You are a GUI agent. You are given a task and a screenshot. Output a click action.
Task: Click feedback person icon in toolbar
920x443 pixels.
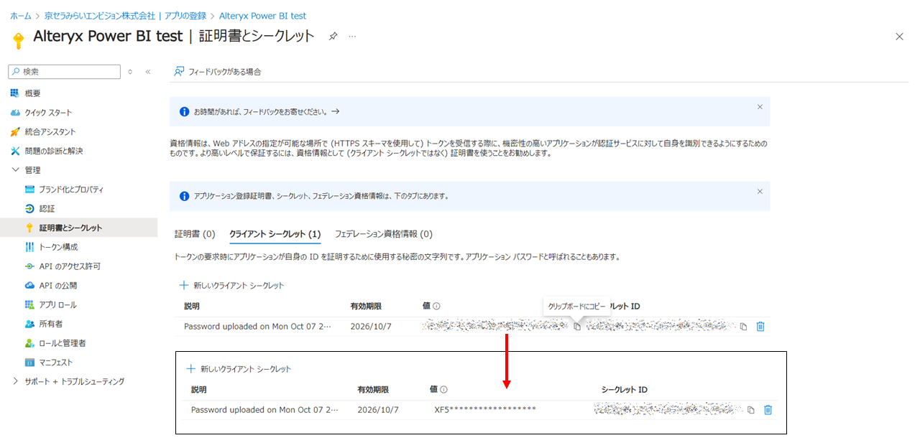[x=179, y=72]
